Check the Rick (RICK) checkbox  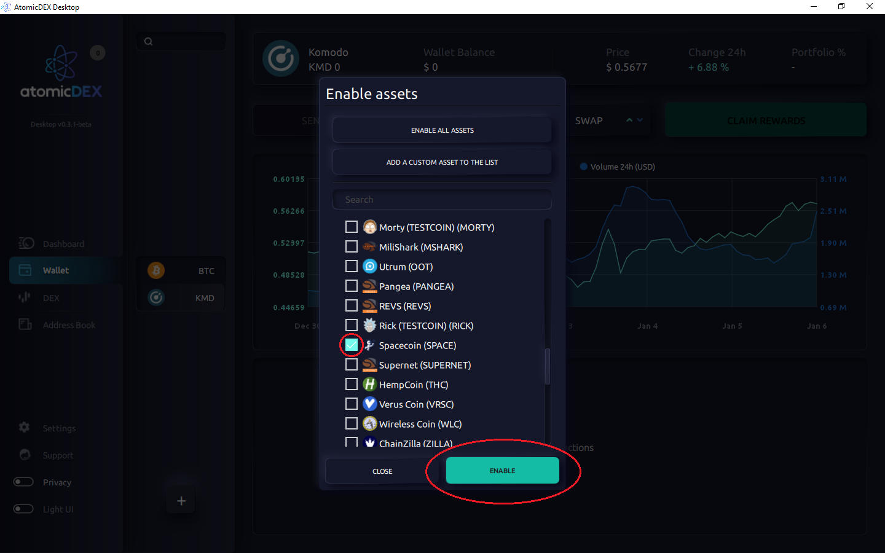tap(352, 326)
